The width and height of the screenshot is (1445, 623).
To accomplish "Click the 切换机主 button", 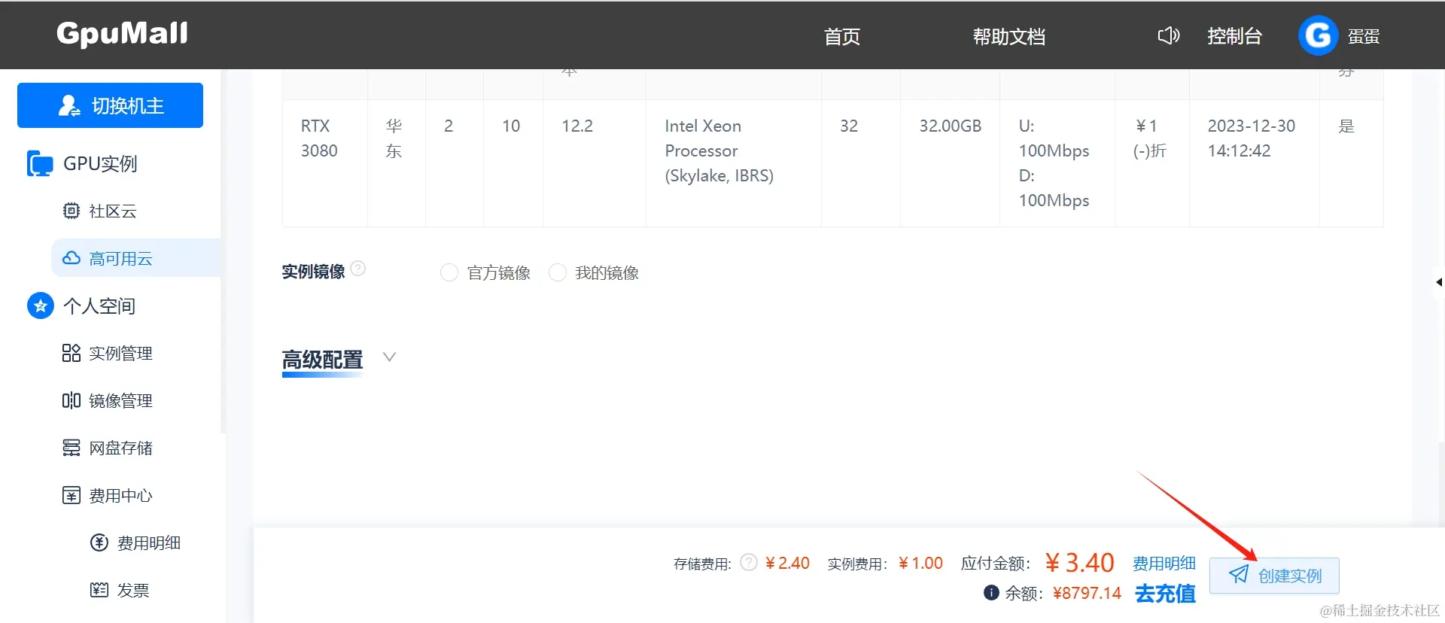I will point(110,105).
